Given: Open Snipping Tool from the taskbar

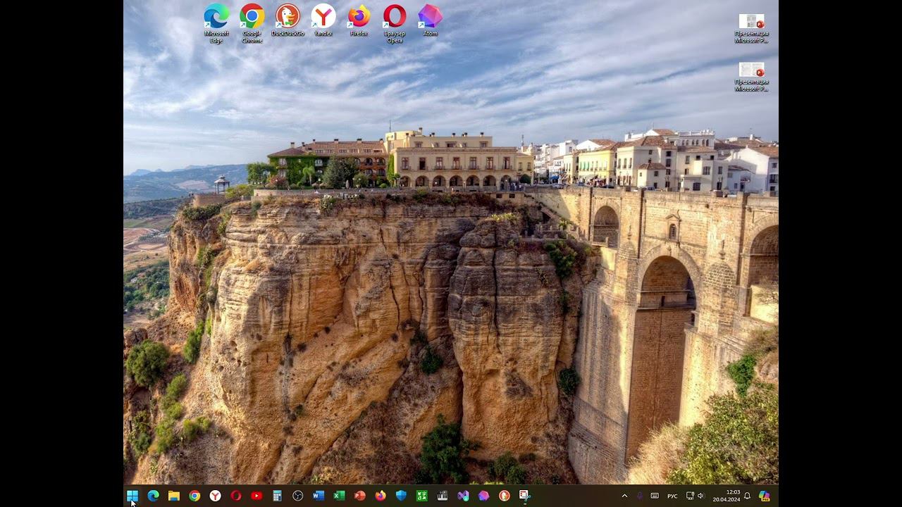Looking at the screenshot, I should click(x=525, y=496).
